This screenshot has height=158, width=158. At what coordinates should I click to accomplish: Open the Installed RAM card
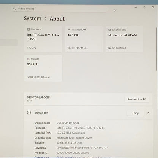pos(84,39)
